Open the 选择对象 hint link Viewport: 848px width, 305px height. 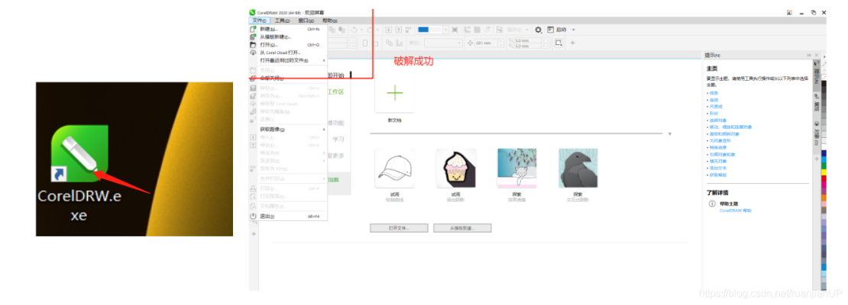[717, 120]
